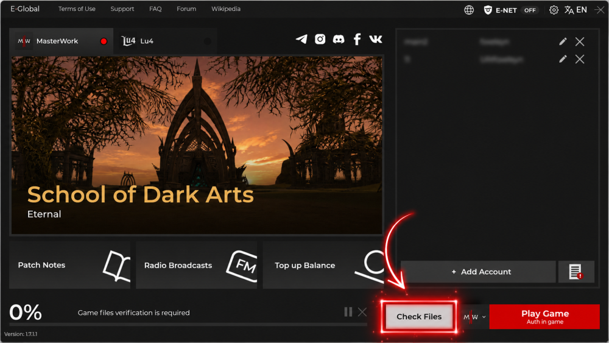Open the VK social link
This screenshot has width=609, height=343.
(375, 39)
